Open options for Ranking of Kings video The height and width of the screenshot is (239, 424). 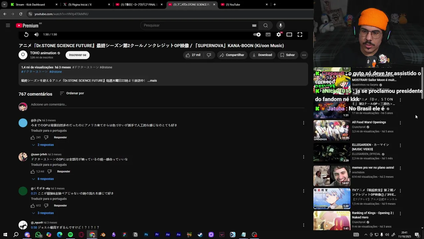[400, 213]
